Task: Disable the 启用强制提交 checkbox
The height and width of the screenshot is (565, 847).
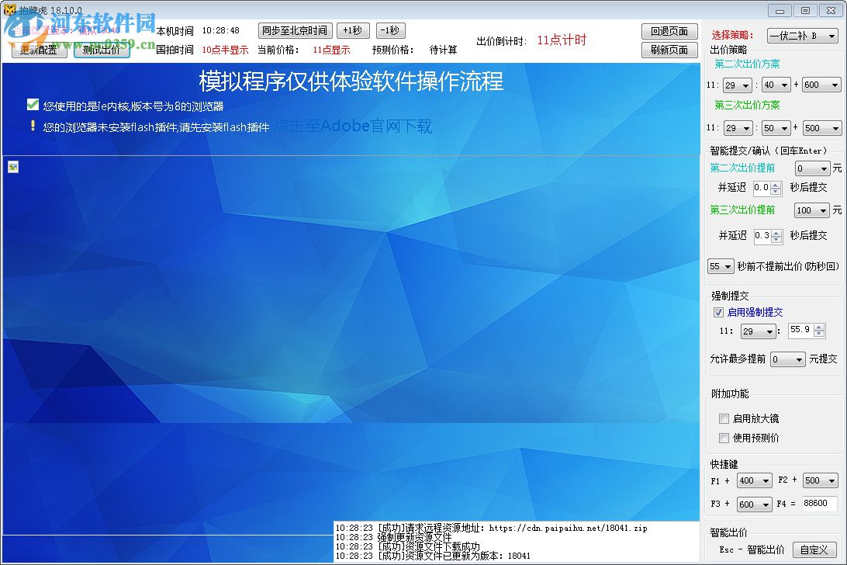Action: (x=719, y=313)
